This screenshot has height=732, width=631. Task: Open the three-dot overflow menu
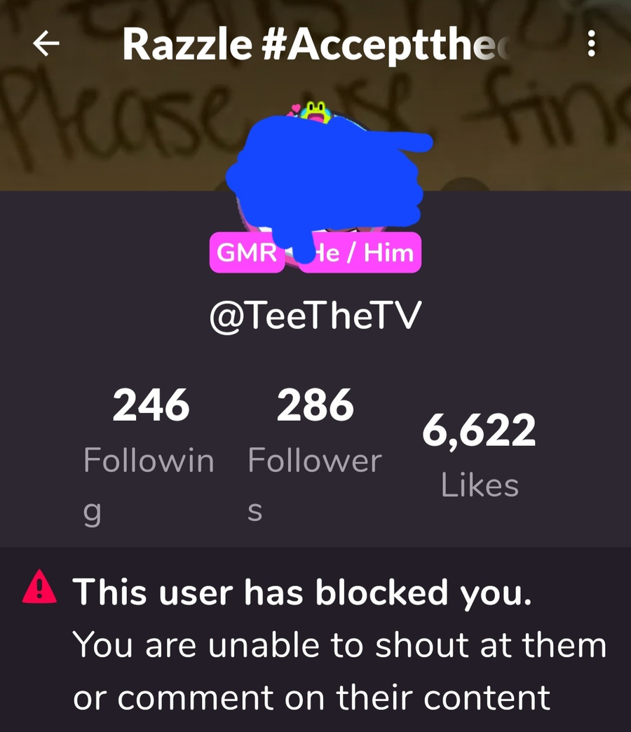tap(591, 43)
